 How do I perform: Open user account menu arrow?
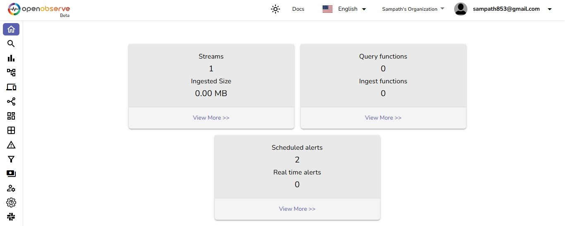pyautogui.click(x=550, y=9)
